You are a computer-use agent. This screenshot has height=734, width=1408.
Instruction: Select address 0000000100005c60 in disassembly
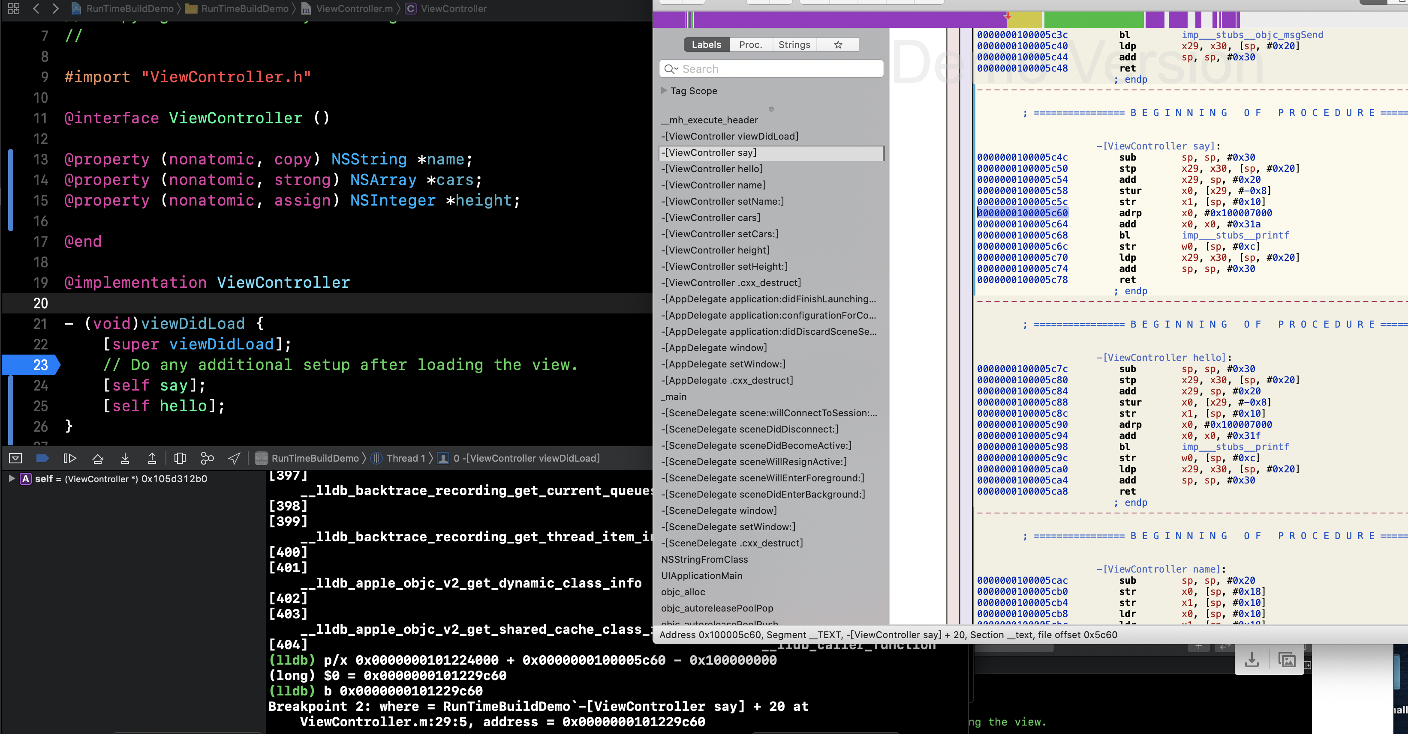[x=1022, y=213]
